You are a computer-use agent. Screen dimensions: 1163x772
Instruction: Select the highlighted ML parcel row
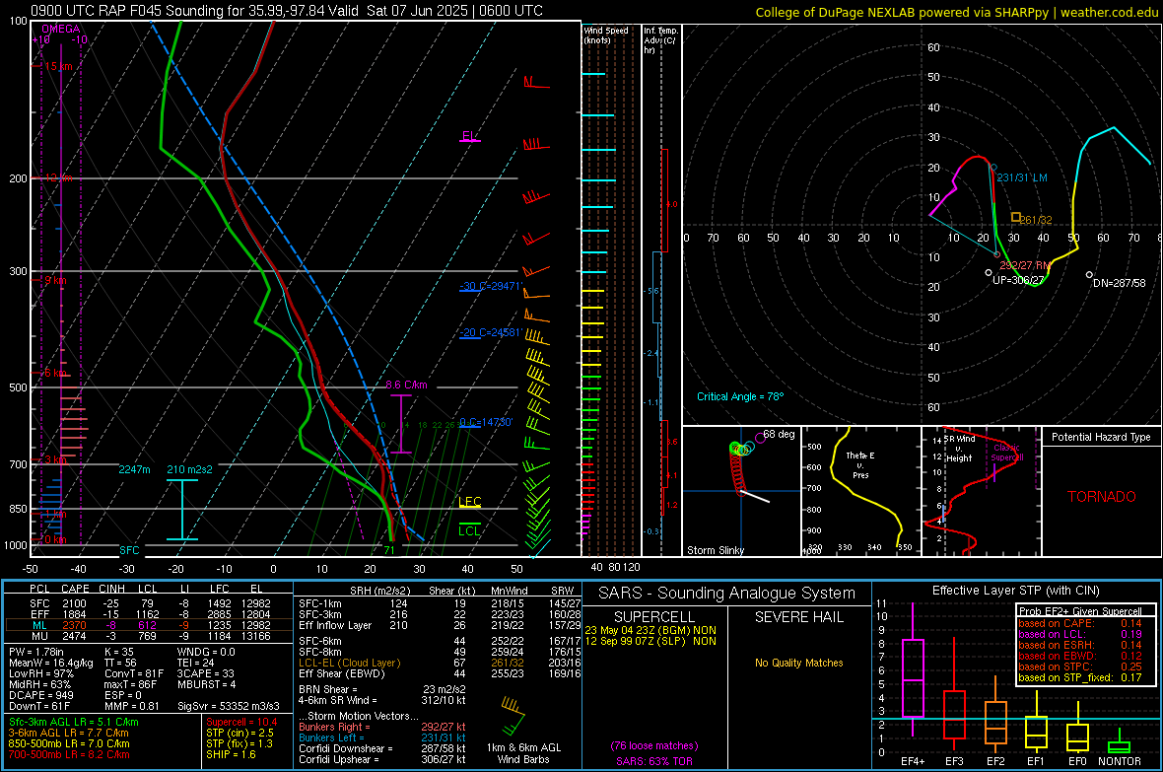150,625
